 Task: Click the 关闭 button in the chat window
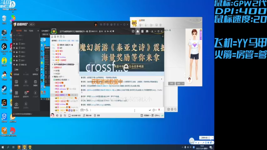[172, 84]
